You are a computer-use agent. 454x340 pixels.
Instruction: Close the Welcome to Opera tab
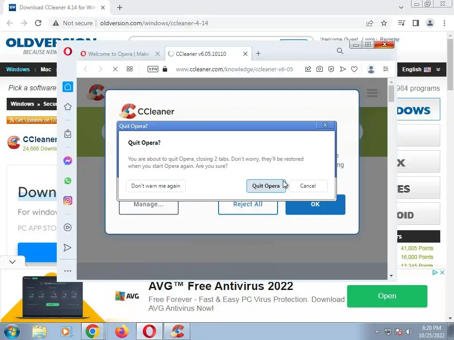(x=157, y=54)
